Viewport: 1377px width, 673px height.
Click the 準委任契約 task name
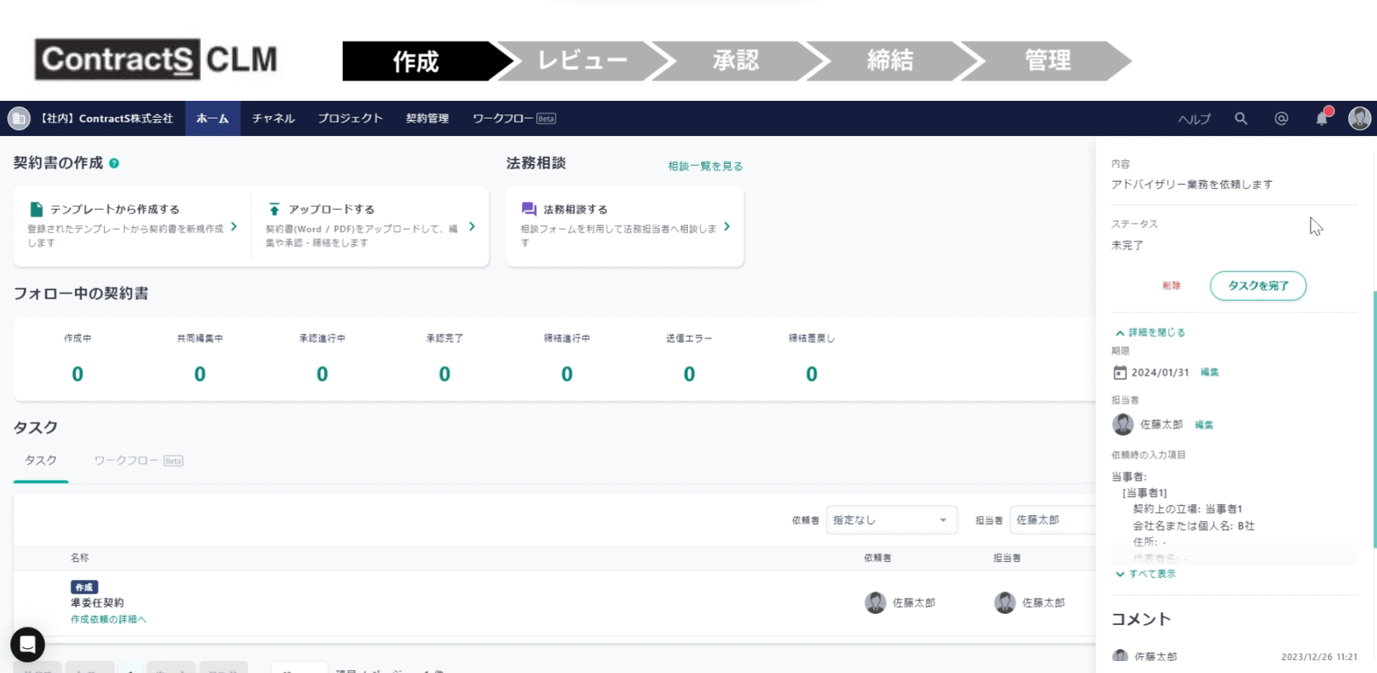pos(97,603)
